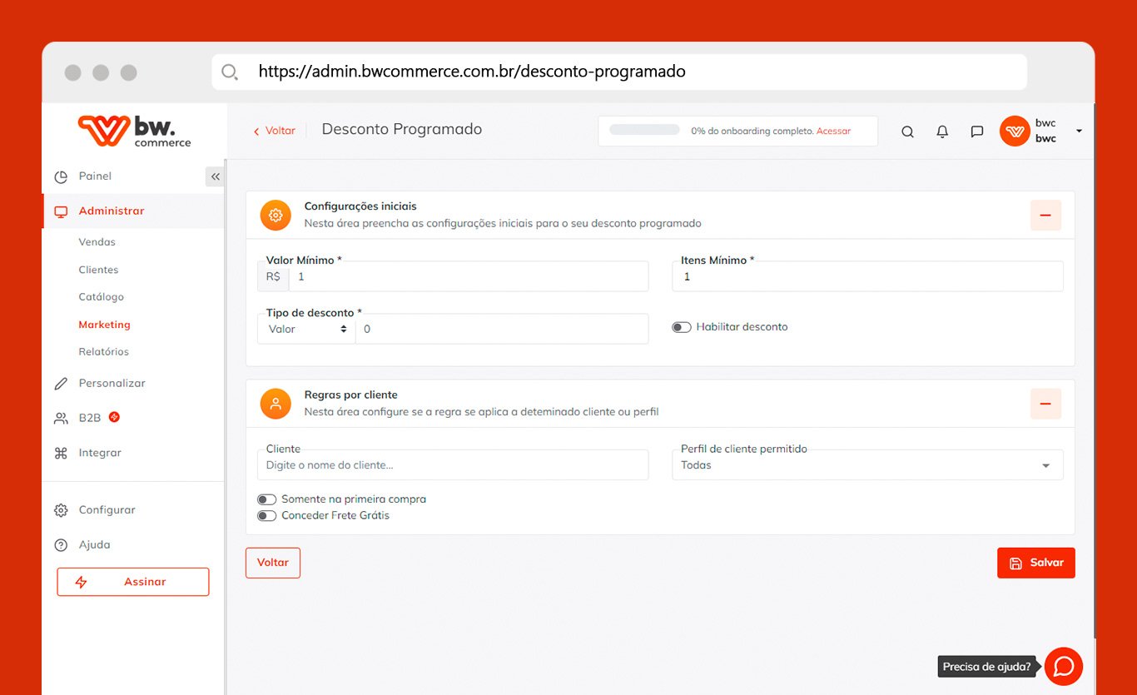Click the Assinar button
Viewport: 1137px width, 695px height.
point(133,582)
